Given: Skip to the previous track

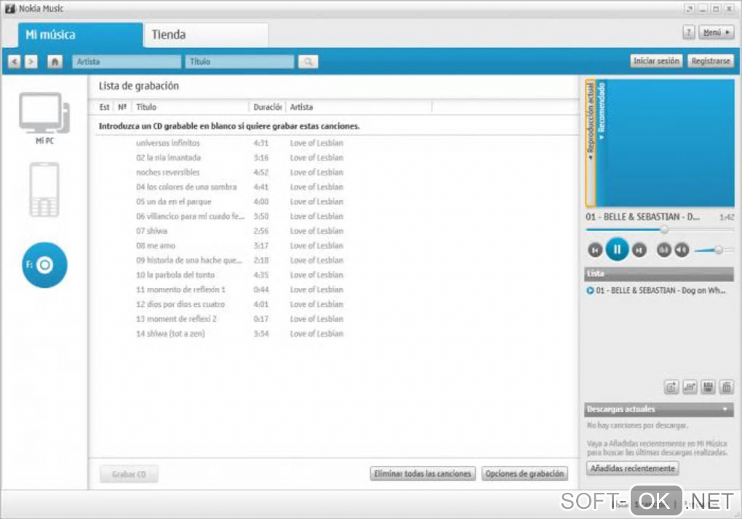Looking at the screenshot, I should point(595,250).
